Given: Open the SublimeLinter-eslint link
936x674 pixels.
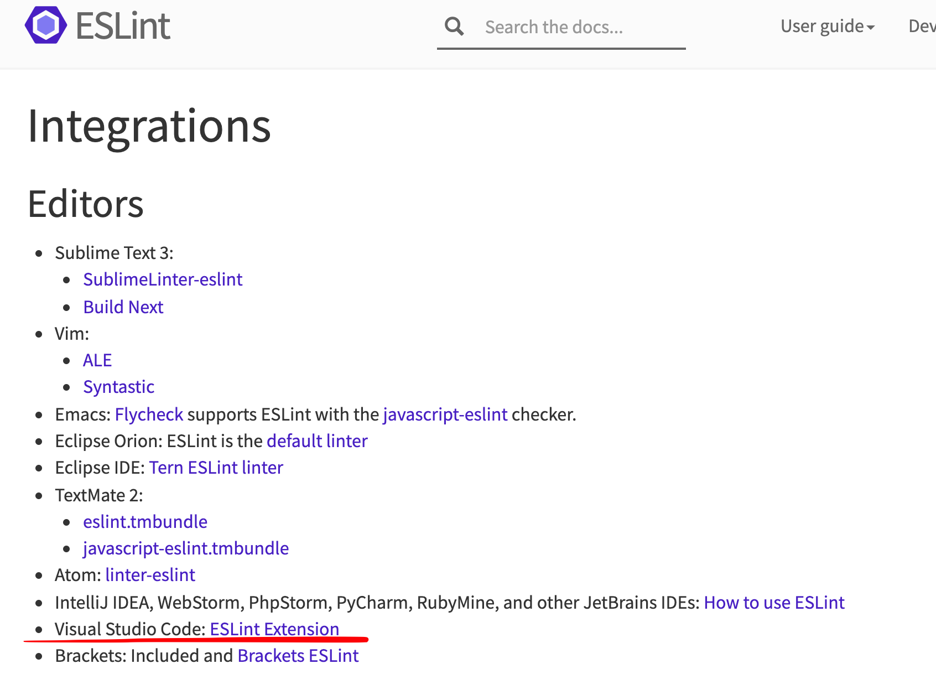Looking at the screenshot, I should coord(163,279).
